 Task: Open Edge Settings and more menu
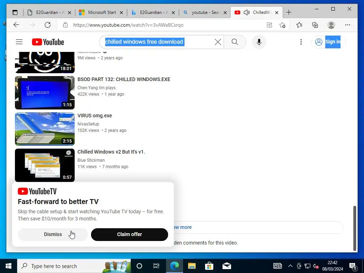348,25
